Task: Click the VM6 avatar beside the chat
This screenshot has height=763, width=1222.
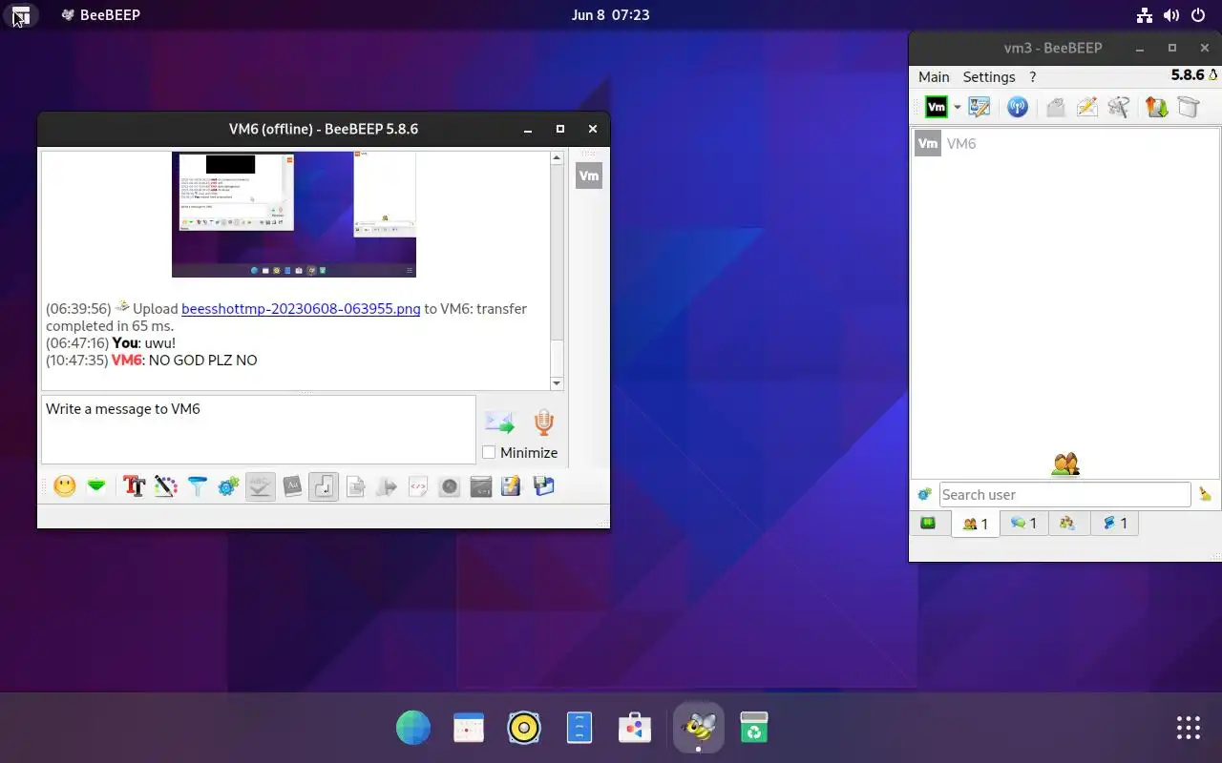Action: coord(589,175)
